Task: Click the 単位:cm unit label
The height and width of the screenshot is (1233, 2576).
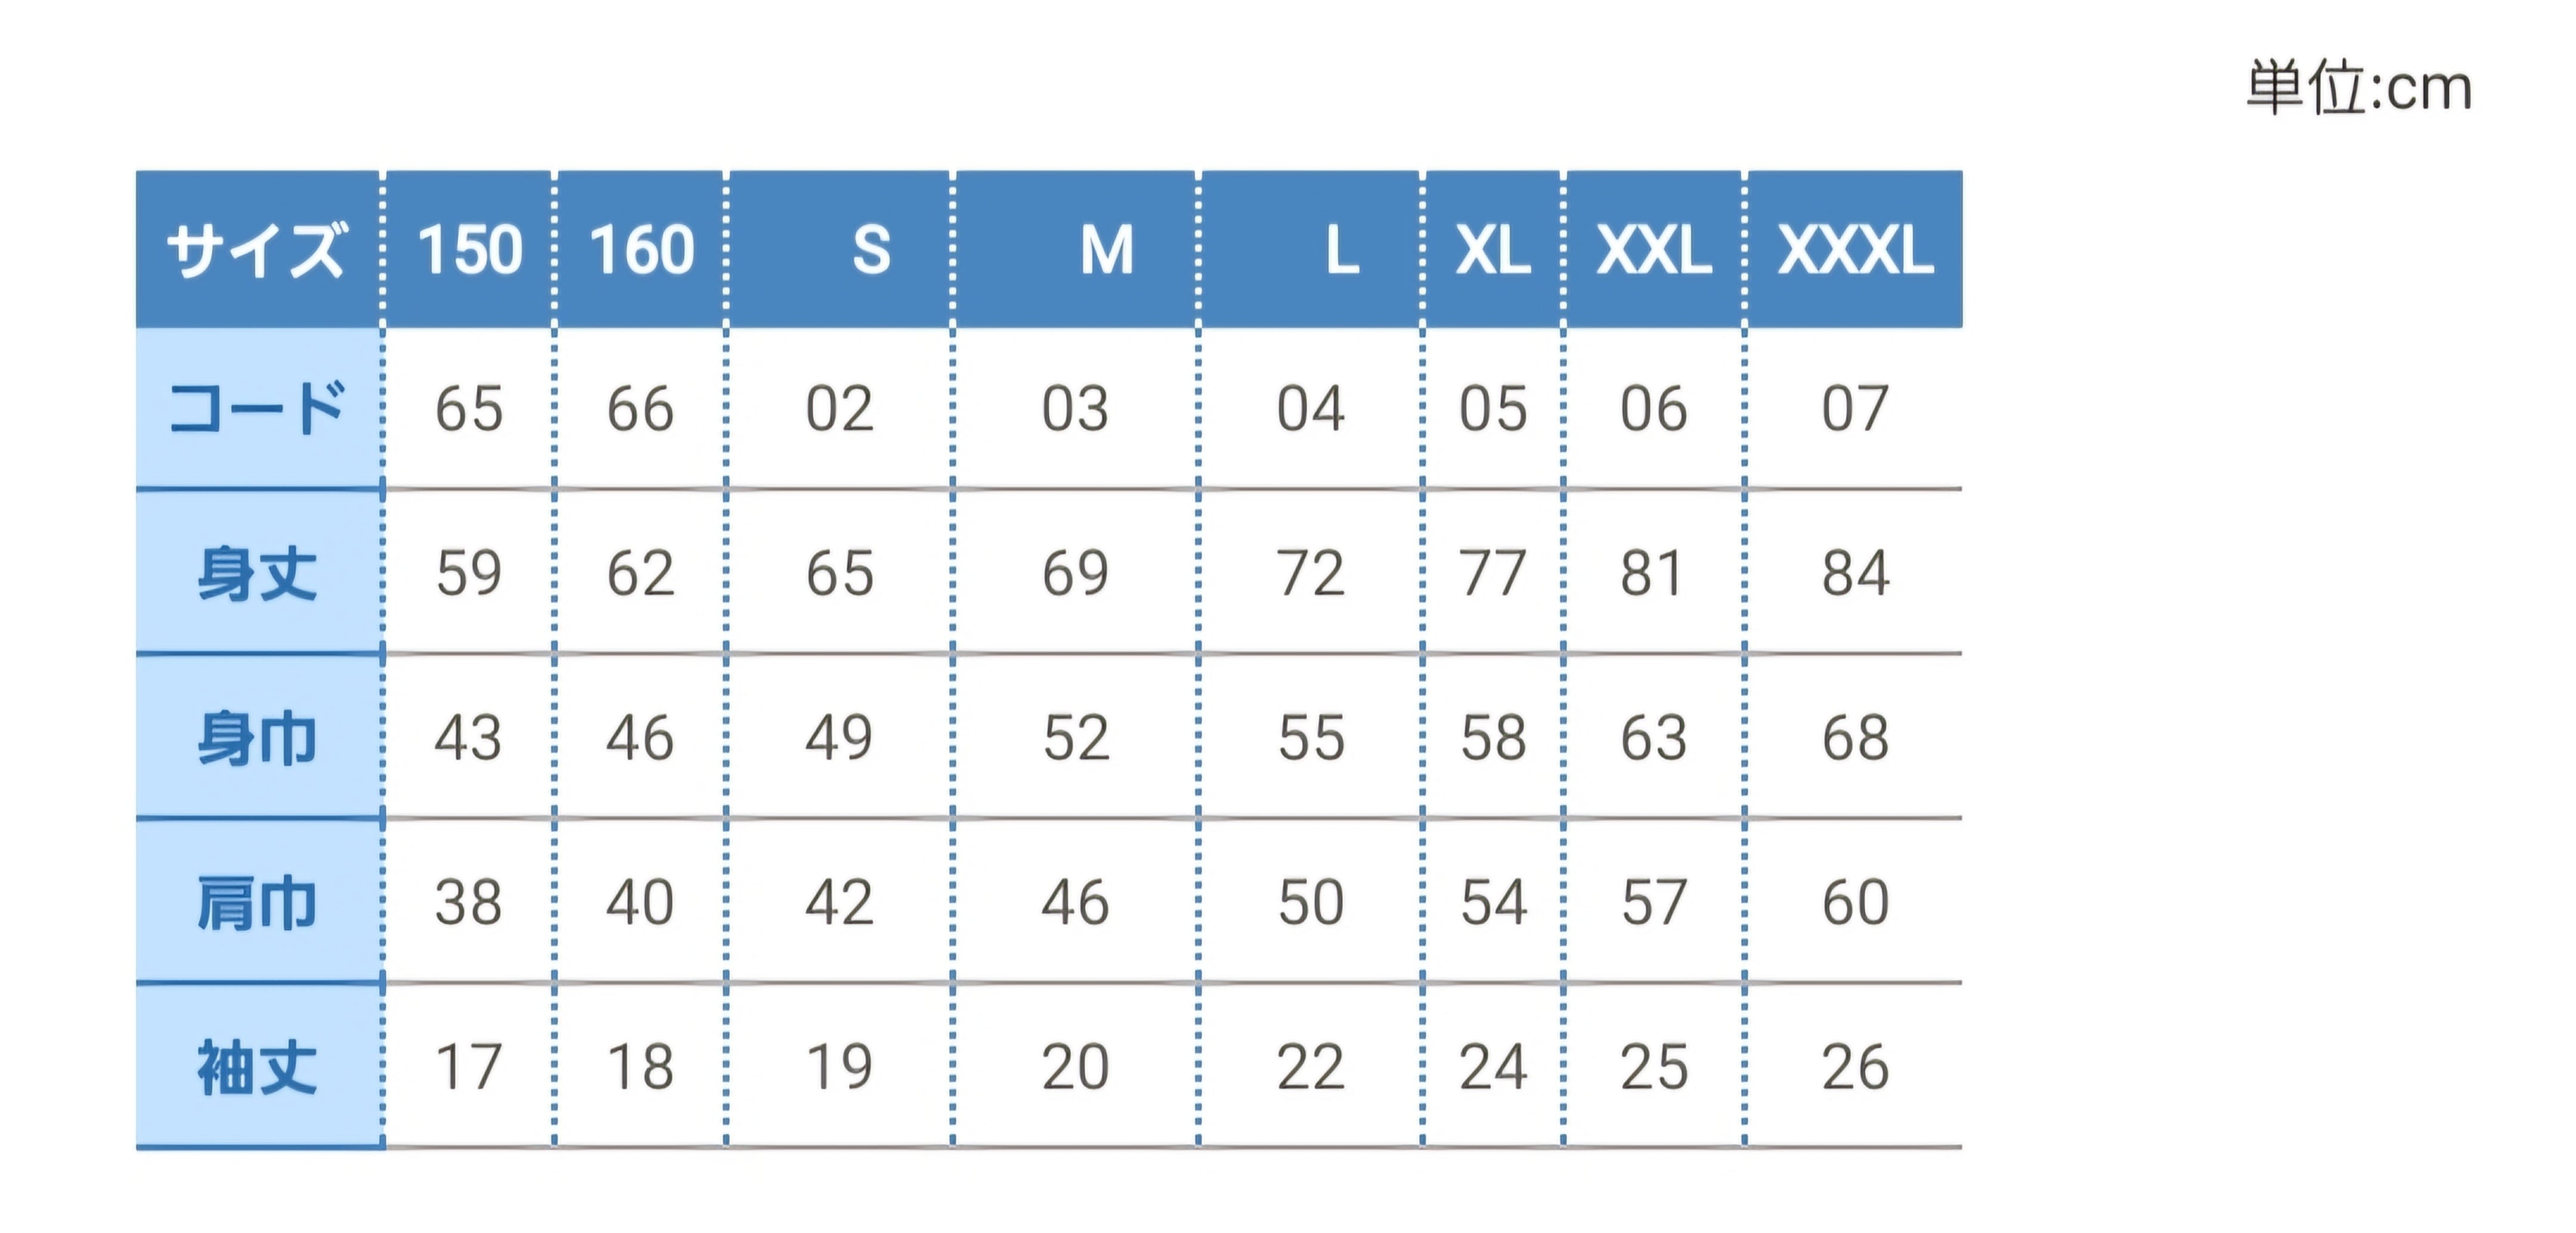Action: [2359, 88]
